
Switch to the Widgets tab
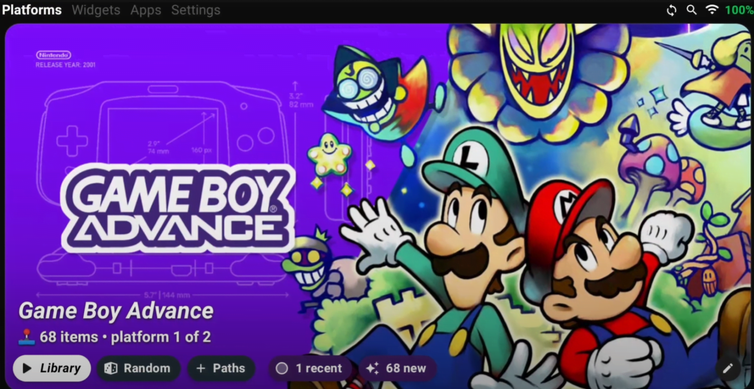(96, 10)
